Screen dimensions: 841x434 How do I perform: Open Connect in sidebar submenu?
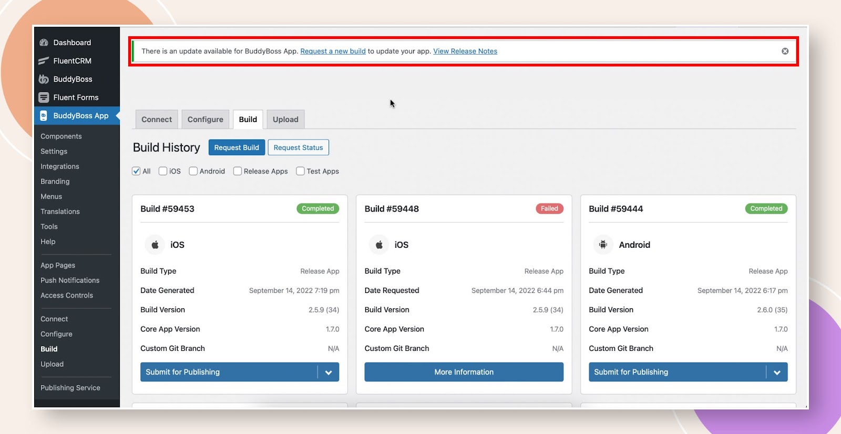(54, 319)
